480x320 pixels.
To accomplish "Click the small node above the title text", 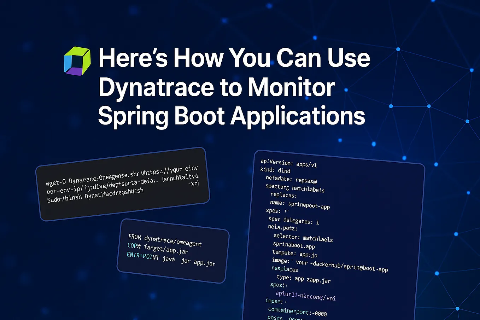I will pos(315,38).
